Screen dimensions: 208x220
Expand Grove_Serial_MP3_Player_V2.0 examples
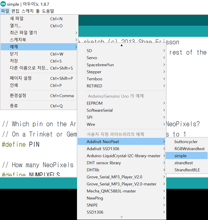coord(122,177)
